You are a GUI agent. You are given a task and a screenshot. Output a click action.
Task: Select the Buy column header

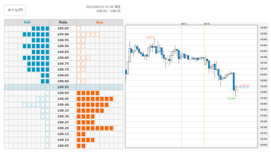tap(100, 22)
